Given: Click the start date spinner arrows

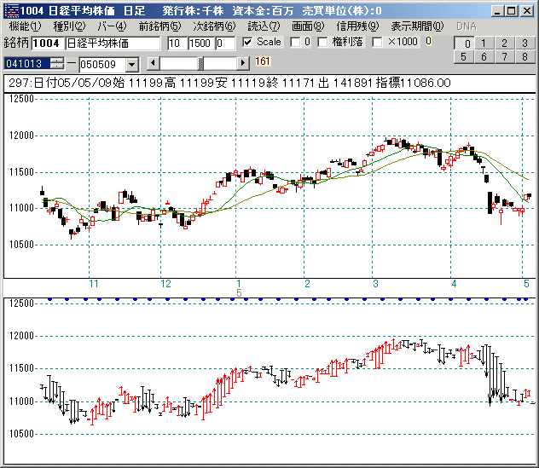Looking at the screenshot, I should [57, 63].
